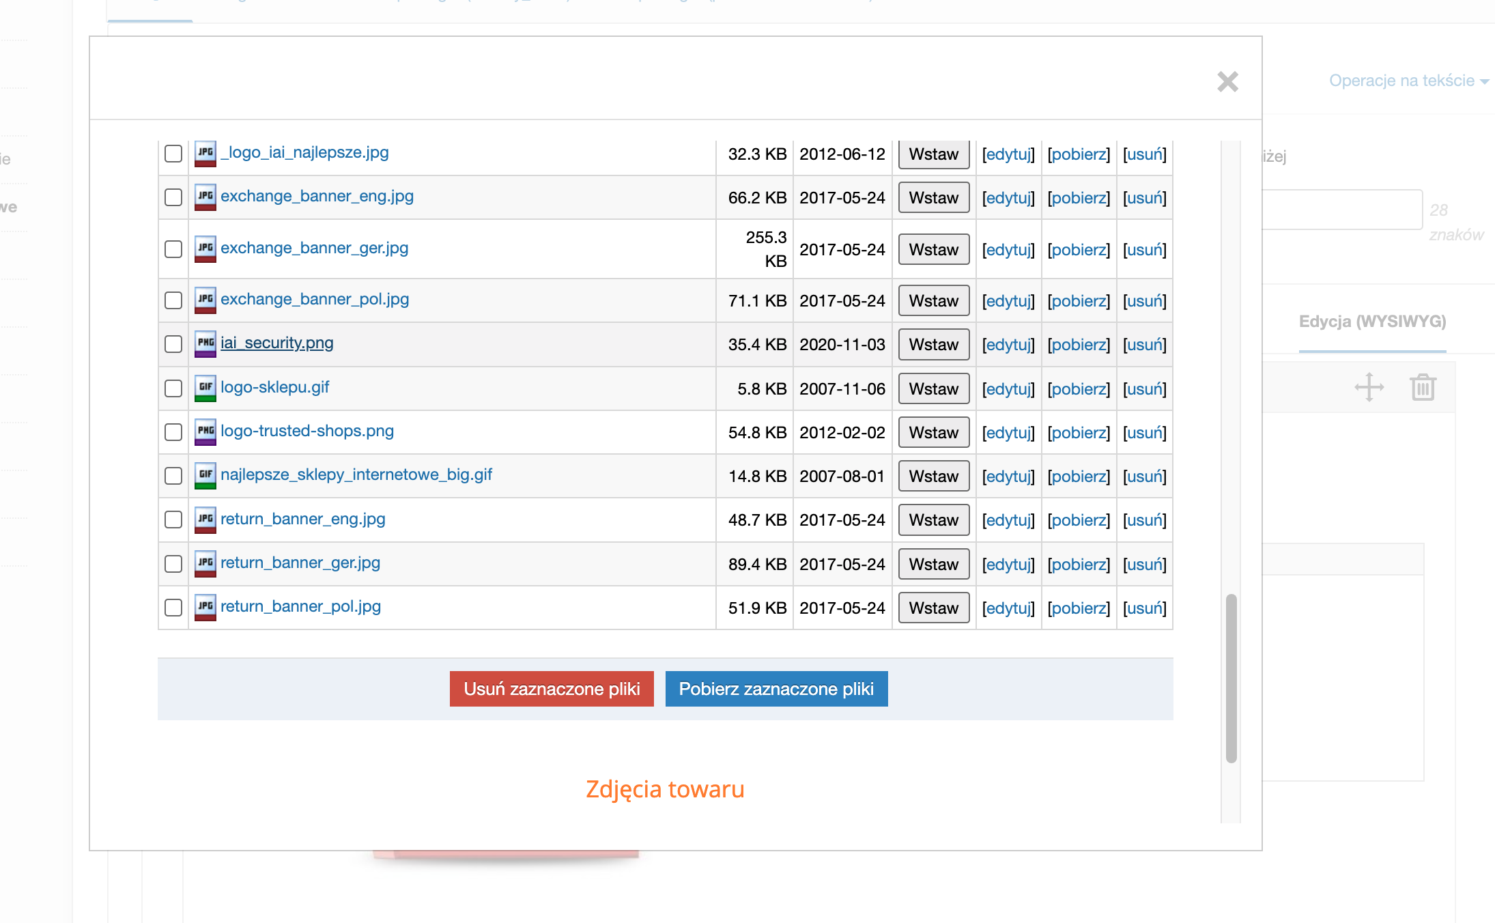The image size is (1495, 923).
Task: Click the dialog's vertical scrollbar thumb
Action: [1231, 678]
